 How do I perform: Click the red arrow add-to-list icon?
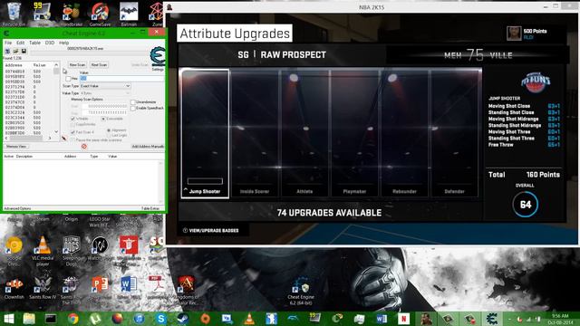(x=64, y=139)
